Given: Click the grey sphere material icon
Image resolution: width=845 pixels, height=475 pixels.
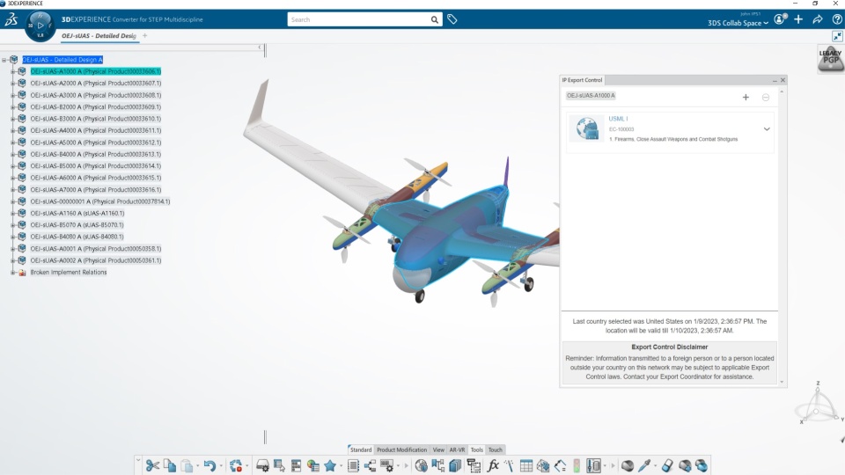Looking at the screenshot, I should point(628,466).
